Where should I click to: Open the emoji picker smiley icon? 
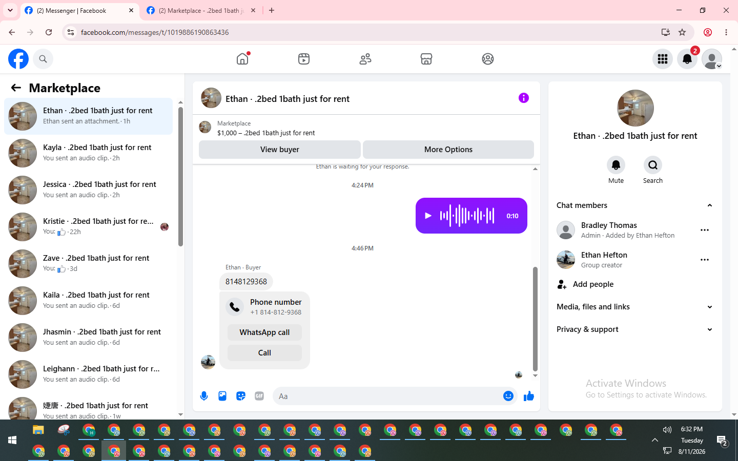point(508,396)
